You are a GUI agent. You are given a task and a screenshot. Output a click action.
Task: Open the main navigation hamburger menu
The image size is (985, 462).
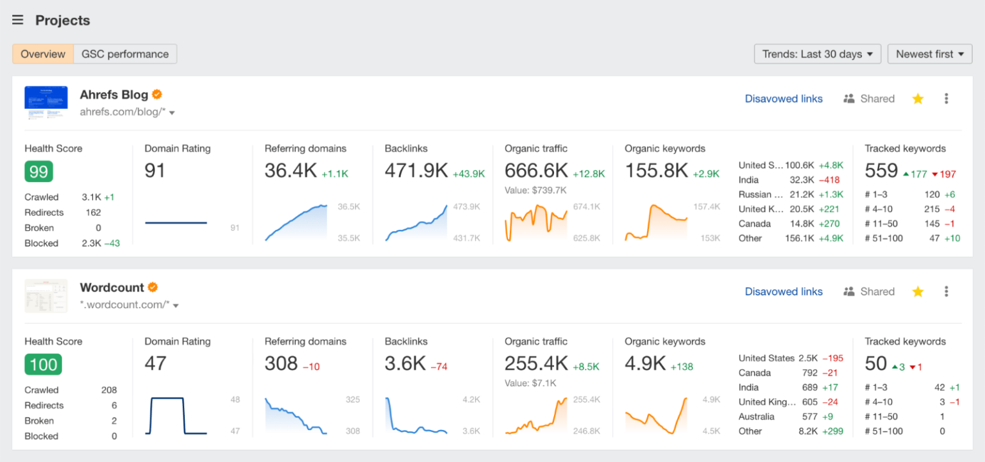point(17,19)
